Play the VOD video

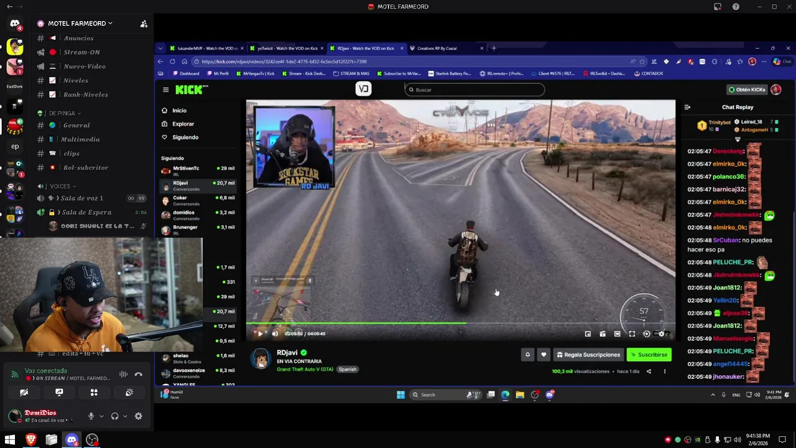click(259, 334)
